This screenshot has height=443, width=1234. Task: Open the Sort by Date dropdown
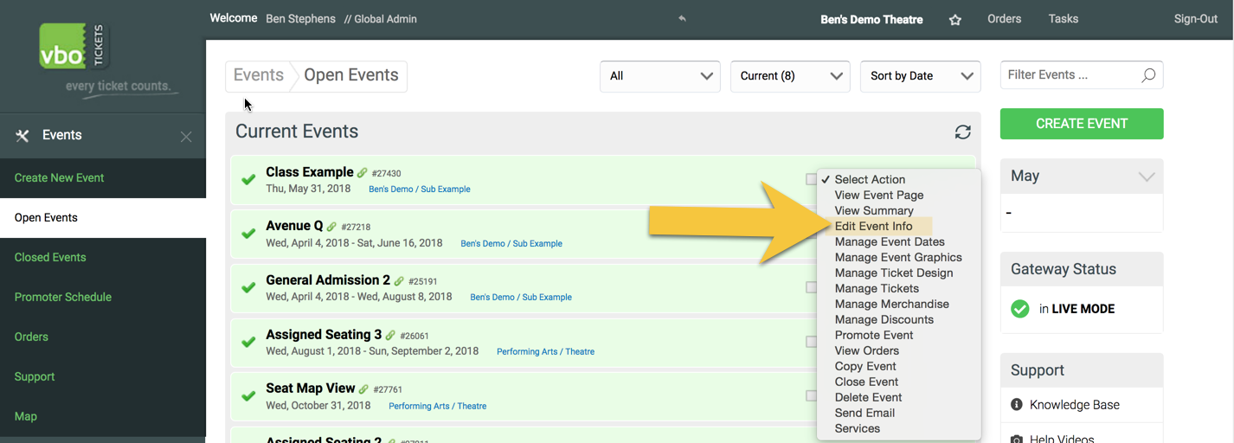click(x=921, y=76)
